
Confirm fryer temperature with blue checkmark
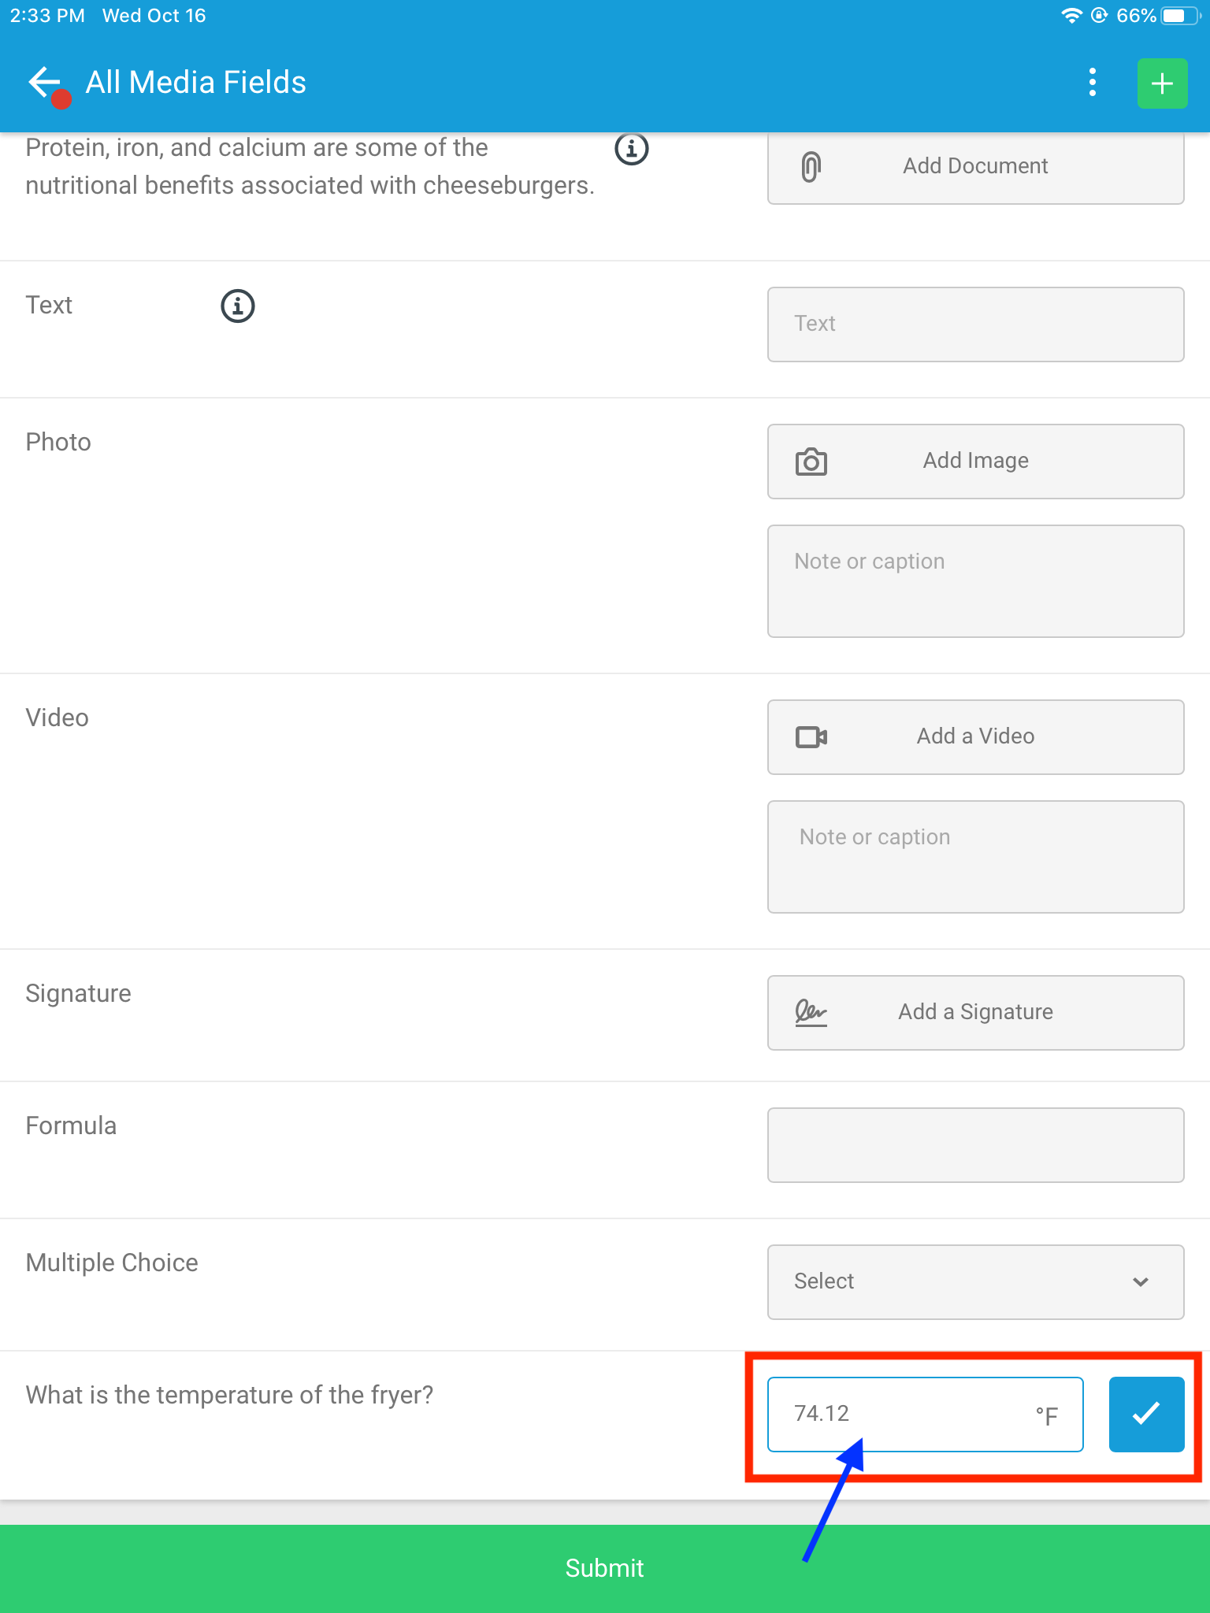[1146, 1414]
